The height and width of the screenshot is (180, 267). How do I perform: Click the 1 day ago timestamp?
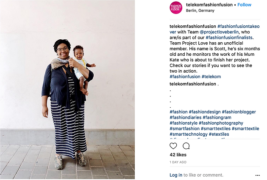tap(178, 162)
